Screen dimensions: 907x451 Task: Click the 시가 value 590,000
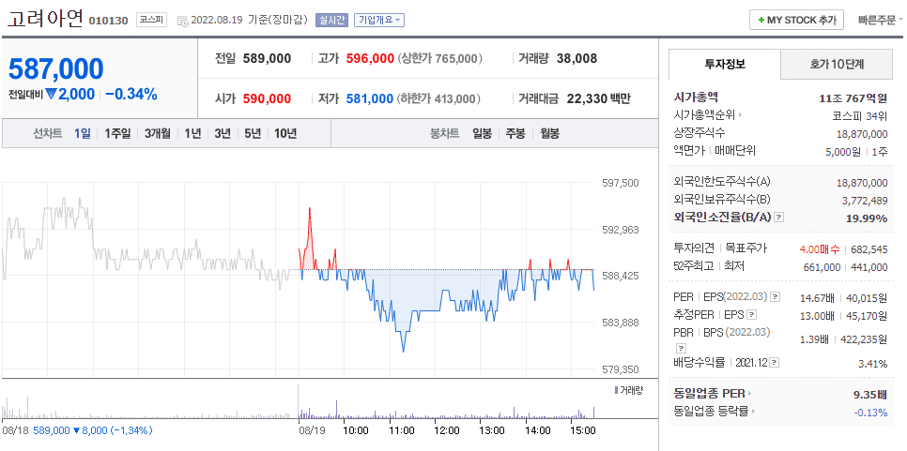click(267, 98)
